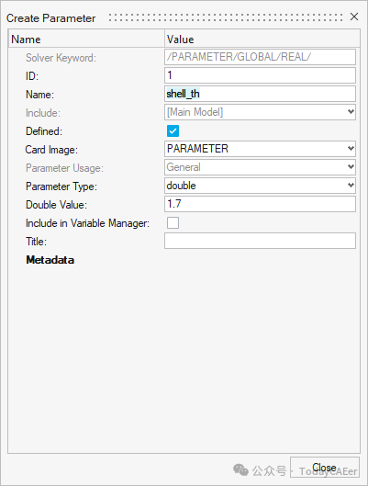Screen dimensions: 368x486
Task: Enable Include in Variable Manager checkbox
Action: (173, 223)
